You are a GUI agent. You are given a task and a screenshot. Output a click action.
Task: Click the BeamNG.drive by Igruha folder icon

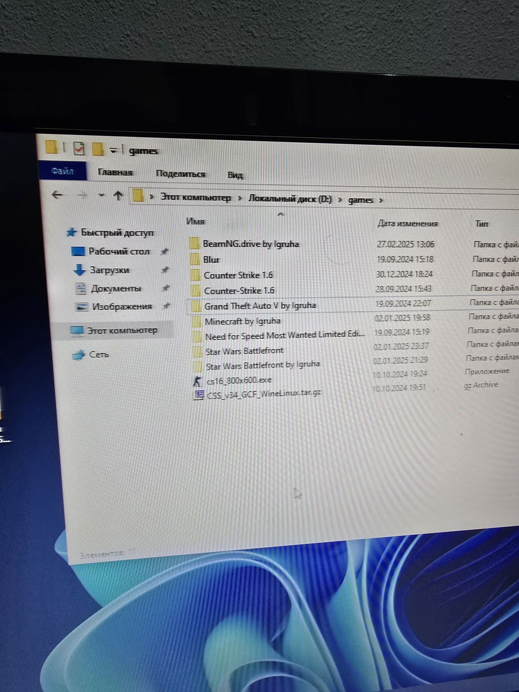coord(194,243)
